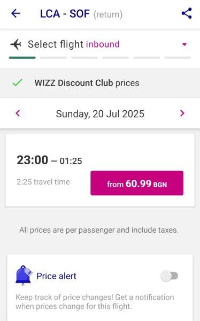Screen dimensions: 200x321
Task: Select the from 60.99 BGN fare button
Action: tap(137, 183)
